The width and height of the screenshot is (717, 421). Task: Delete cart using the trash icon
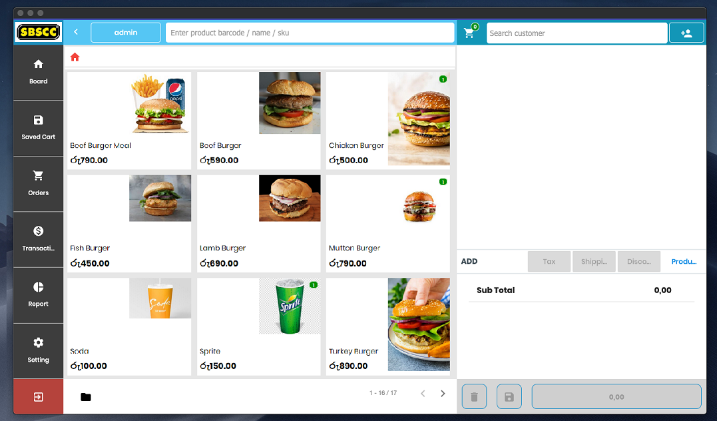click(x=474, y=397)
